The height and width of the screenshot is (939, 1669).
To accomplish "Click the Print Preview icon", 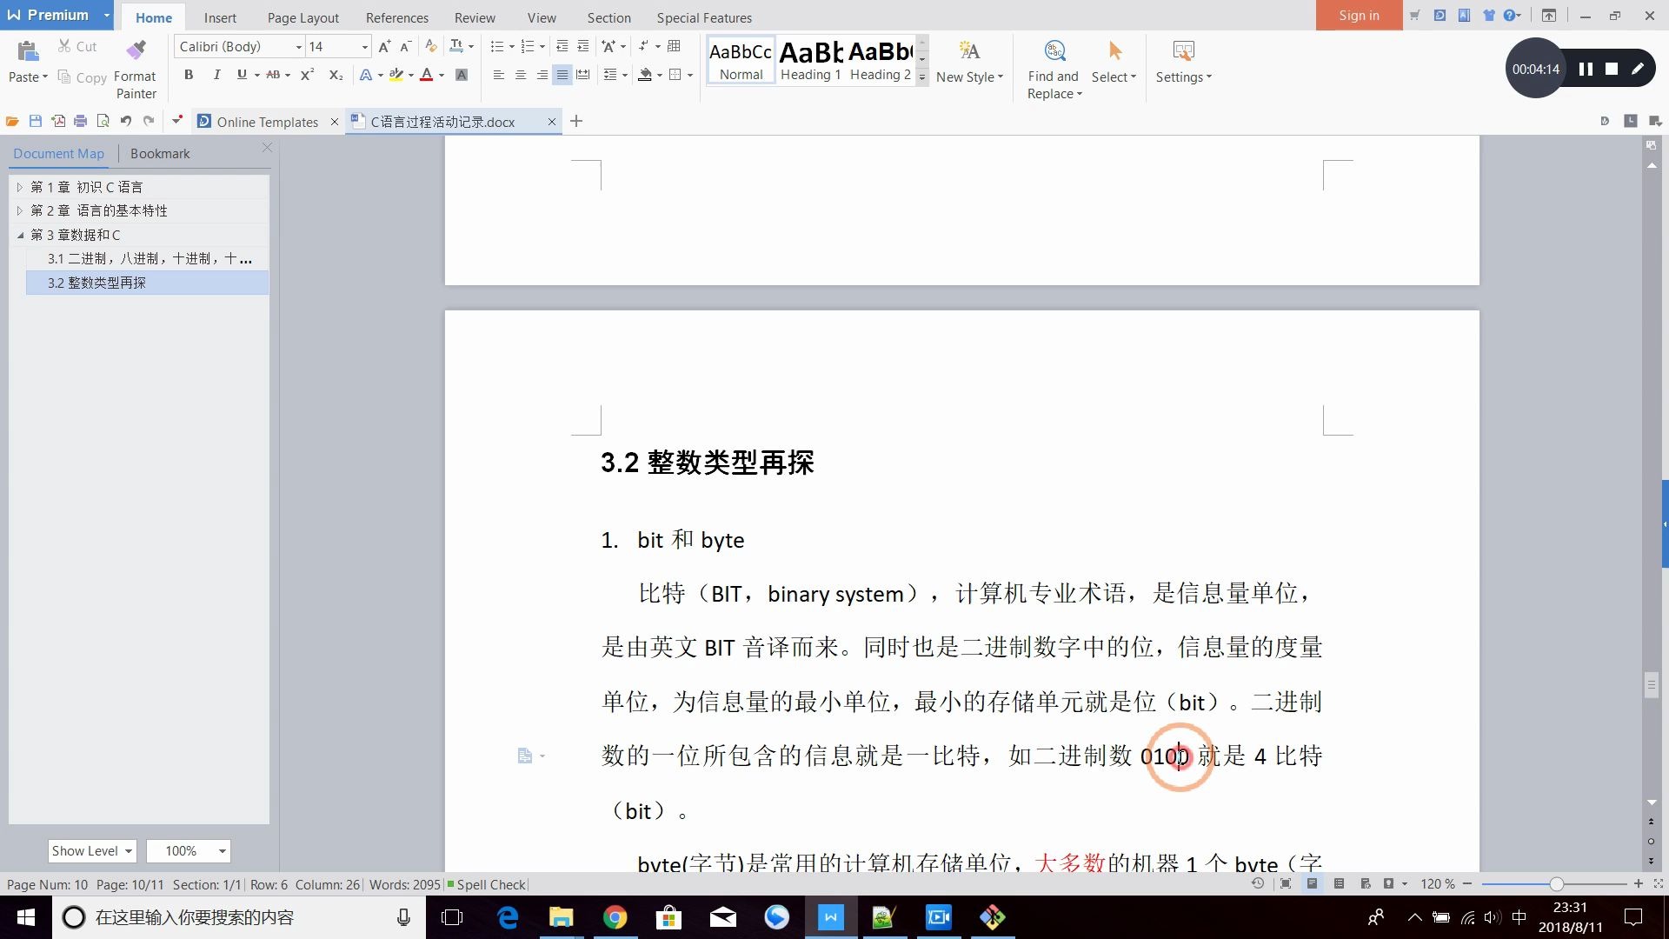I will 103,122.
